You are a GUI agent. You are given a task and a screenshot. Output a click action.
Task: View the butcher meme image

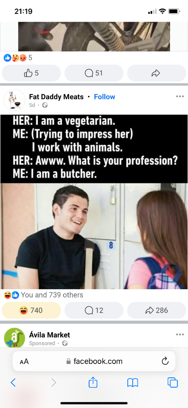point(94,202)
